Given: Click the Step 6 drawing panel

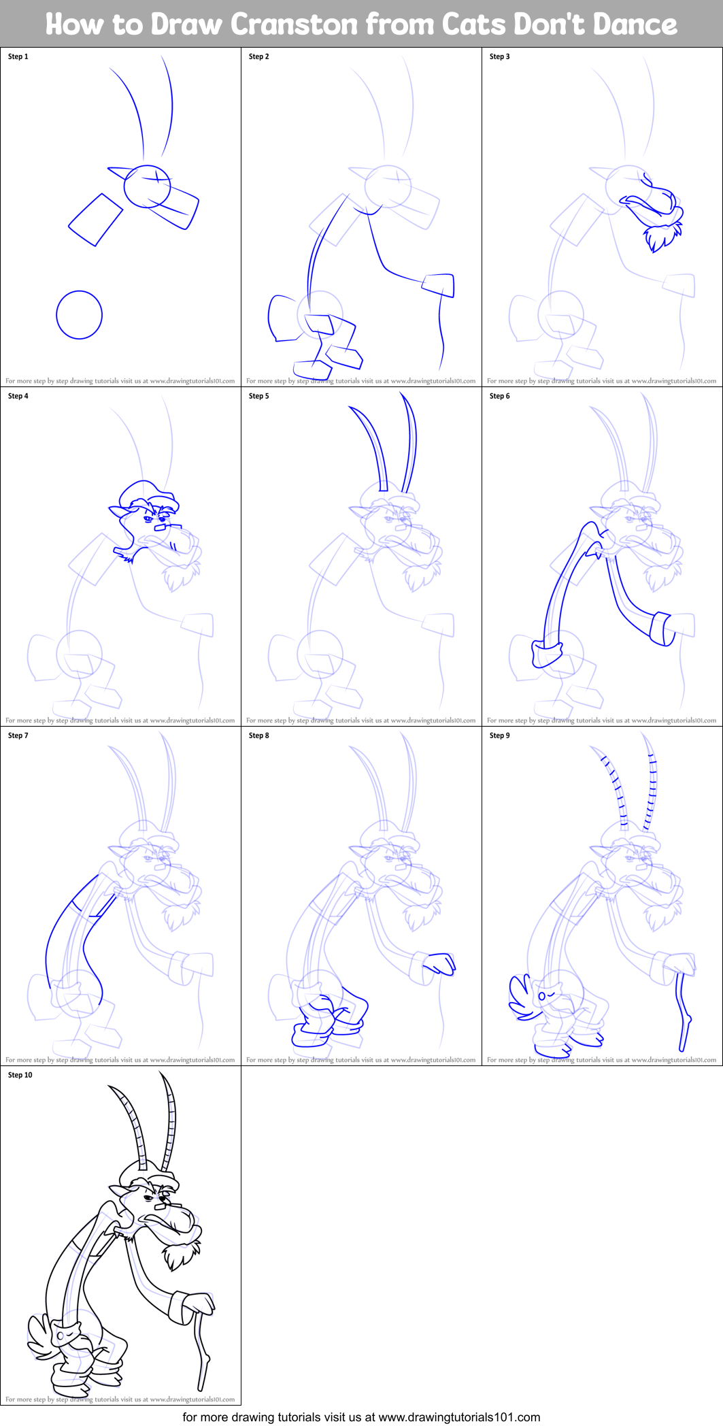Looking at the screenshot, I should (x=602, y=557).
